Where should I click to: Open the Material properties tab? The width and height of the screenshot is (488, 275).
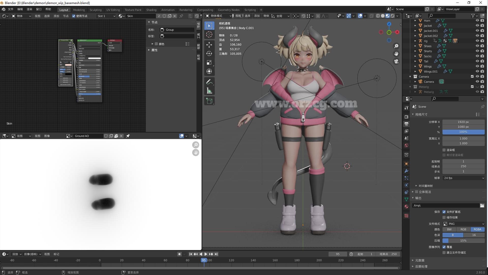(x=406, y=207)
